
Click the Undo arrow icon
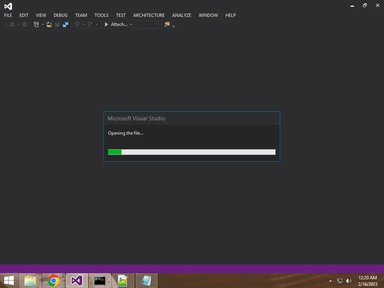click(77, 24)
